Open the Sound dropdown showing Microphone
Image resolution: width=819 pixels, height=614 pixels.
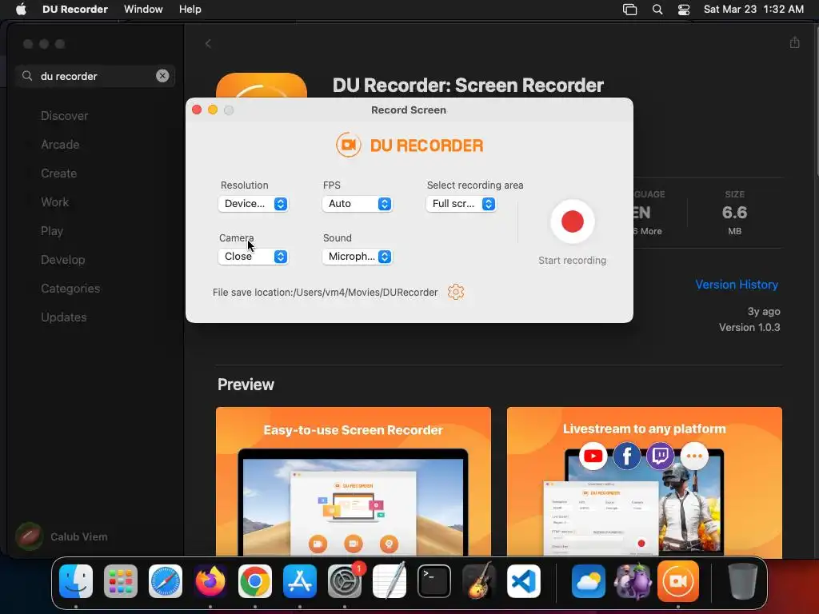[x=357, y=257]
